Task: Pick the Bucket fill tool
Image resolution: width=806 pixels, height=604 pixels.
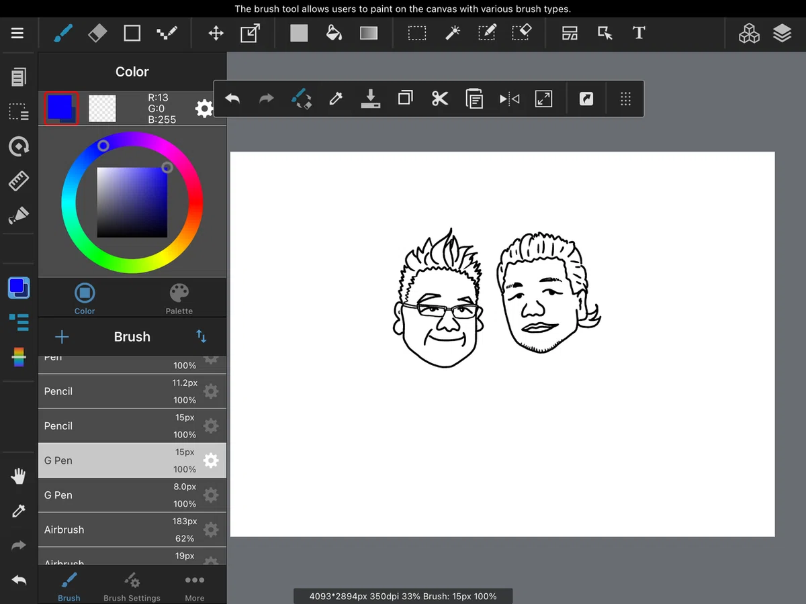Action: 334,33
